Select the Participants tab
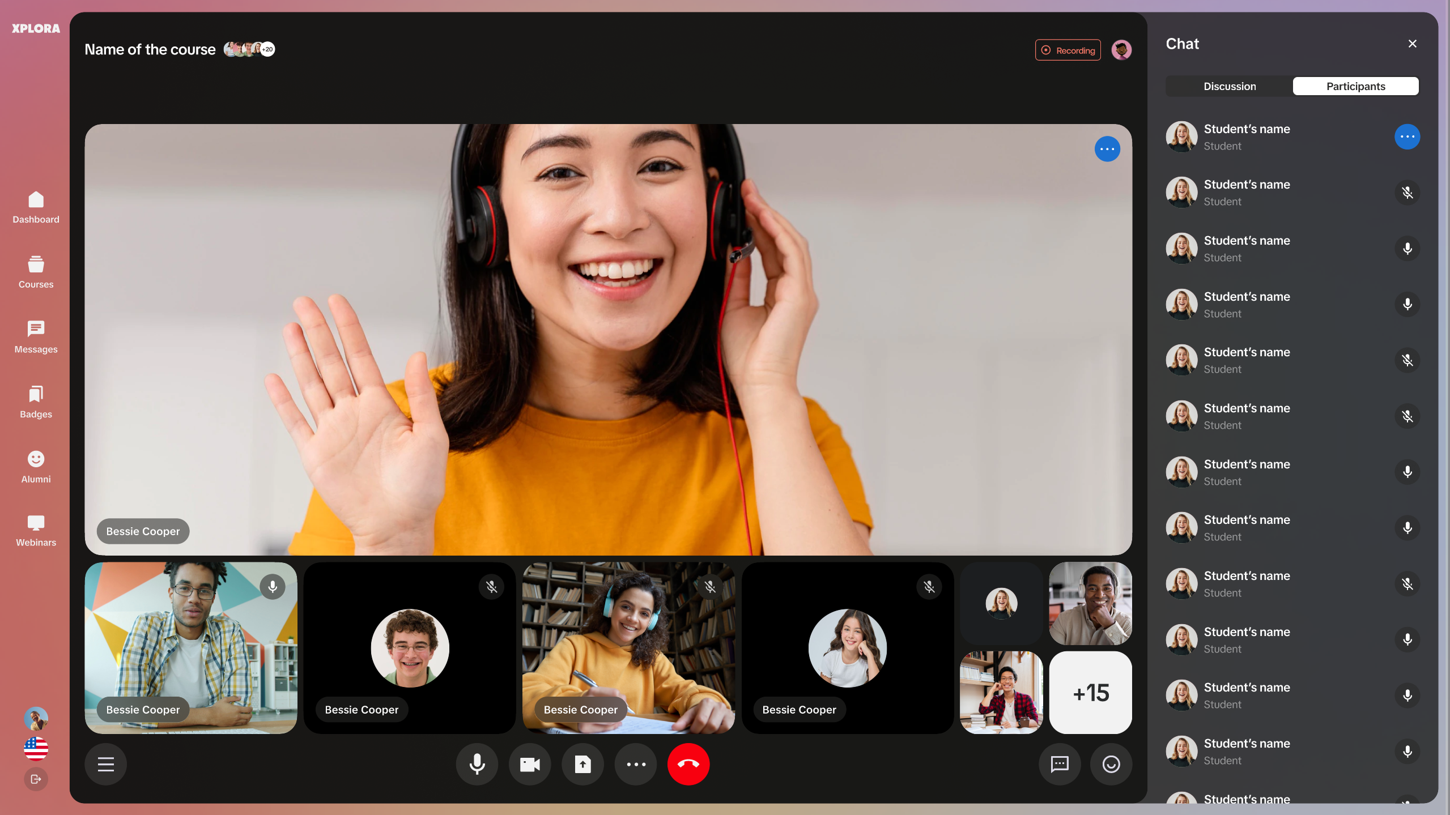The width and height of the screenshot is (1450, 815). (x=1355, y=86)
